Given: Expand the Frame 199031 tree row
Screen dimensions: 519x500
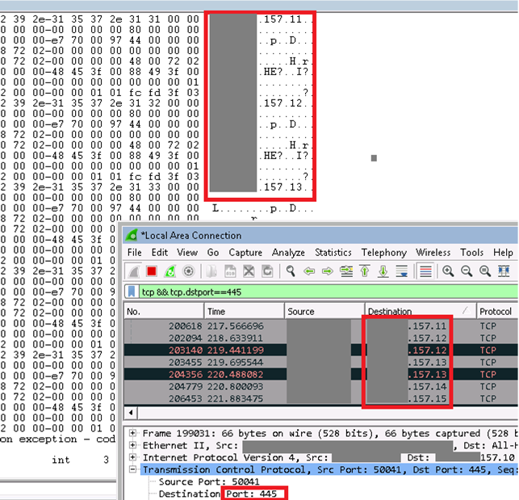Looking at the screenshot, I should (132, 434).
